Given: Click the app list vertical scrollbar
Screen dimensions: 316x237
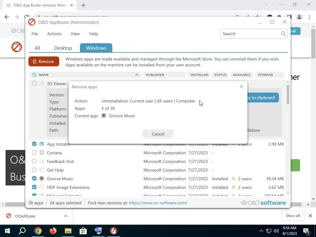Looking at the screenshot, I should tap(288, 95).
